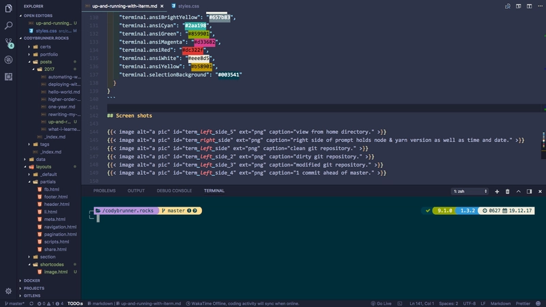Open one-year.md in the file tree
Viewport: 546px width, 307px height.
pyautogui.click(x=61, y=107)
